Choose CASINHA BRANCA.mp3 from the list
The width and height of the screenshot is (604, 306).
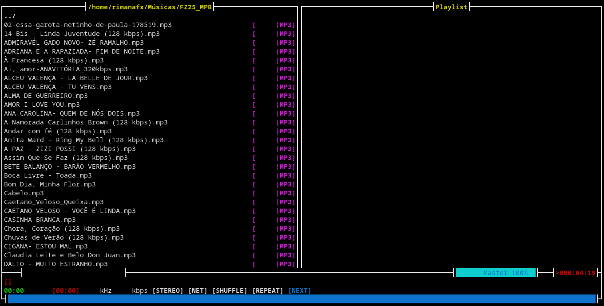tap(40, 220)
